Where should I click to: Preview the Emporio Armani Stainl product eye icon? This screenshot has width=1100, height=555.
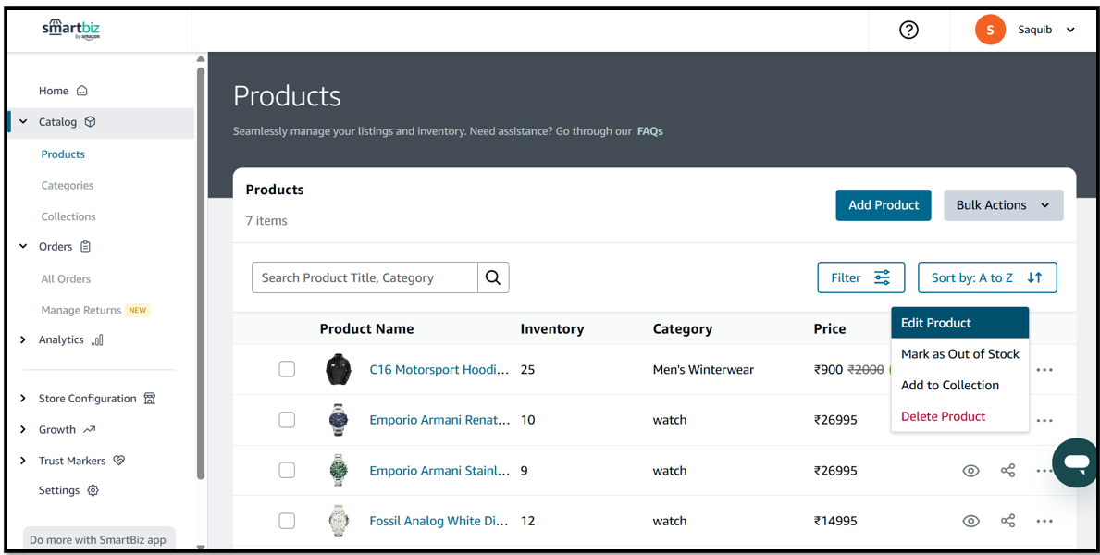[x=970, y=471]
